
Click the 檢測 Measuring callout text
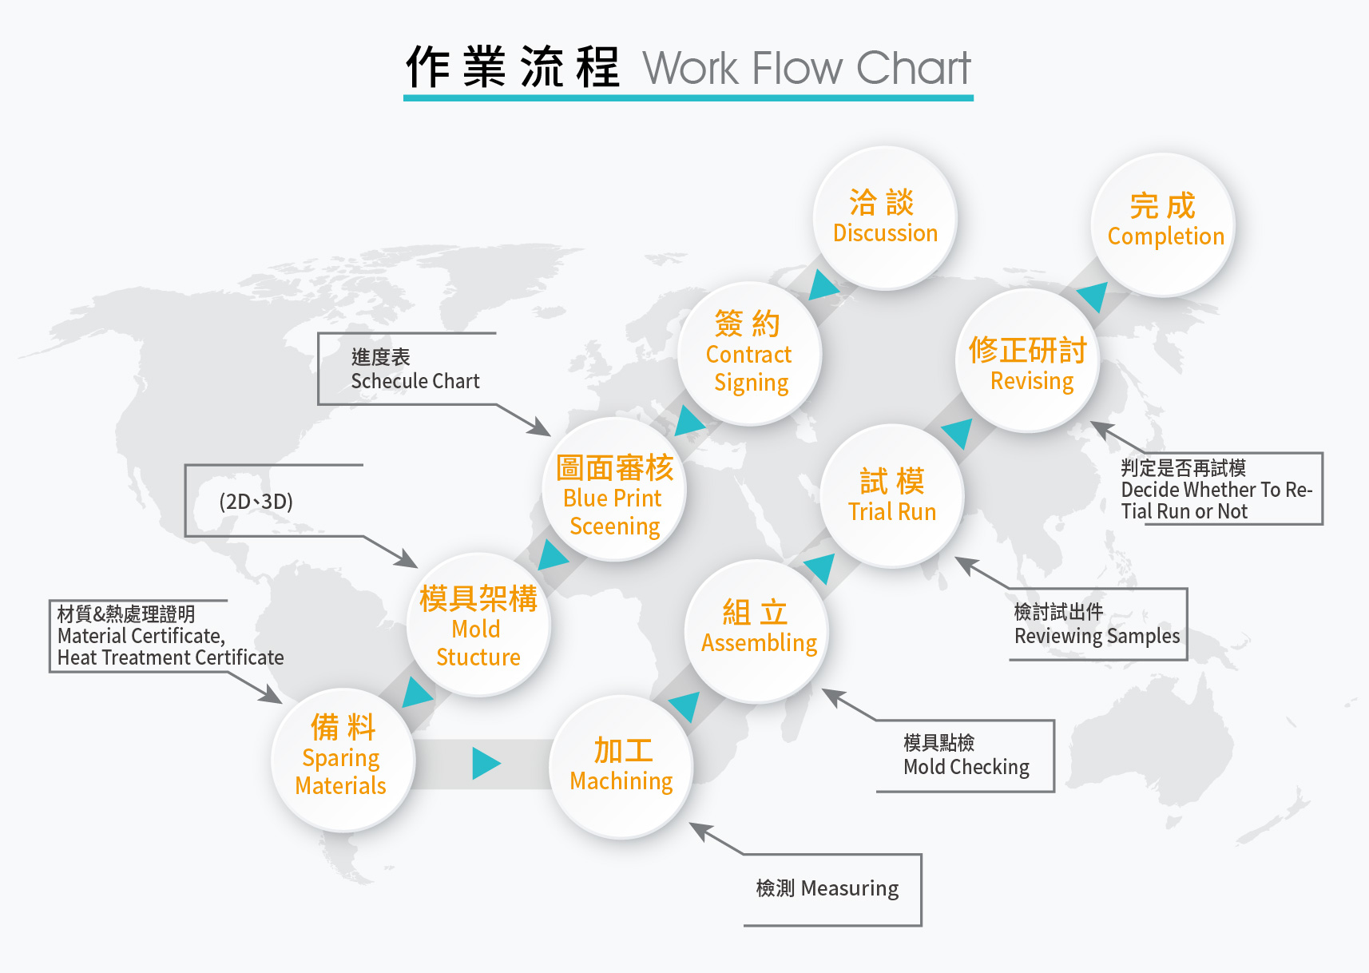pos(827,888)
